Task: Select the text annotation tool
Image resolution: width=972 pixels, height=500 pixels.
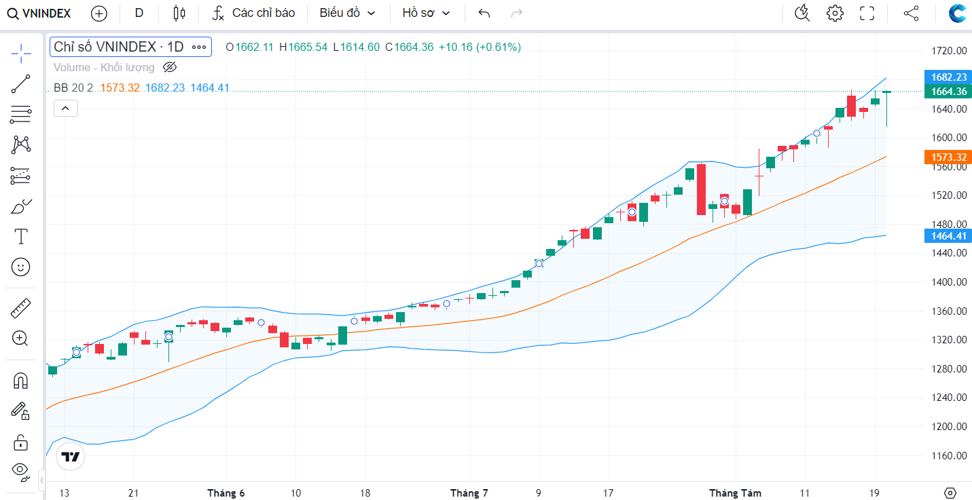Action: pos(21,237)
